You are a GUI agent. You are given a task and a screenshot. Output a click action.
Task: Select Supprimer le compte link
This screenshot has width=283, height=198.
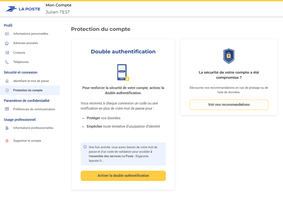click(27, 141)
